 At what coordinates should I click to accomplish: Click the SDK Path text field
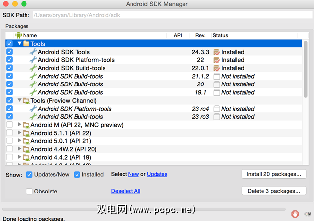point(172,15)
